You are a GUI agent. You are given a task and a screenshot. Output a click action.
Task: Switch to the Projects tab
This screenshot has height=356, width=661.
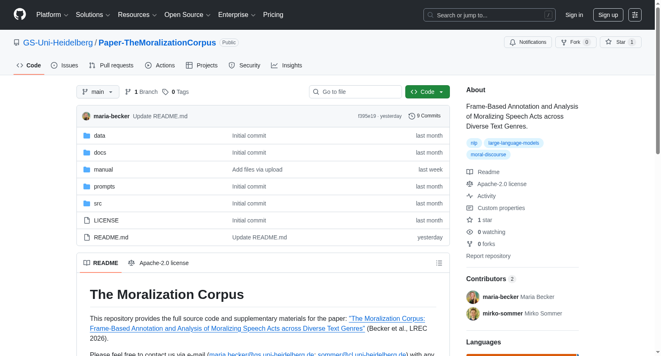pos(202,65)
